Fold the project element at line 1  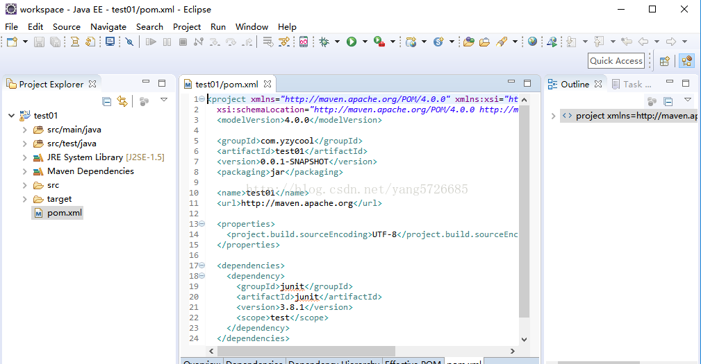coord(201,99)
